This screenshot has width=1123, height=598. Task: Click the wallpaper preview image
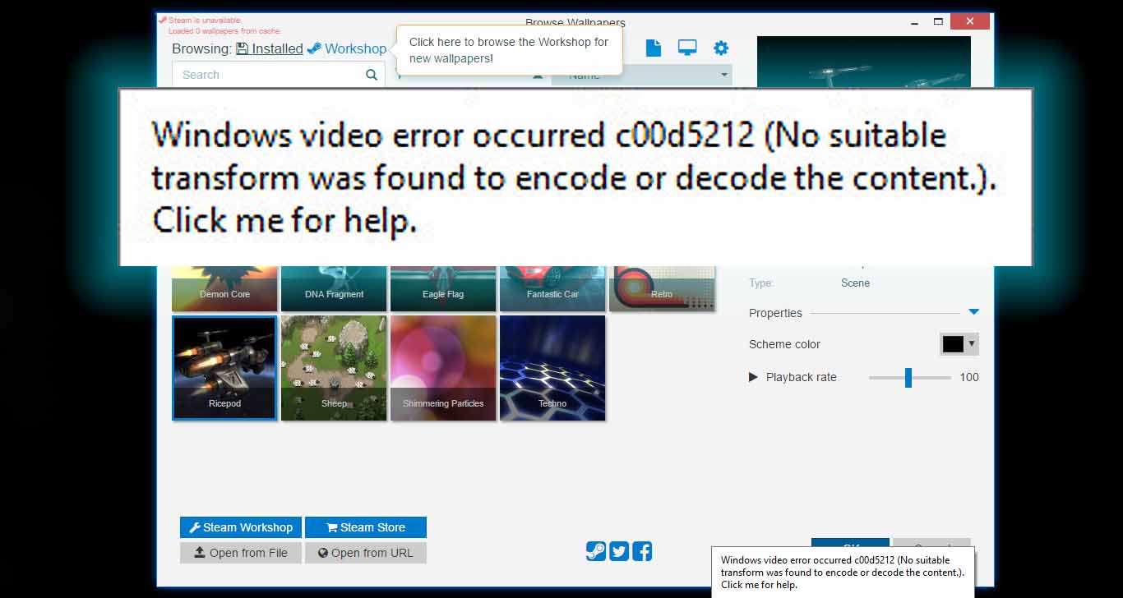point(863,62)
